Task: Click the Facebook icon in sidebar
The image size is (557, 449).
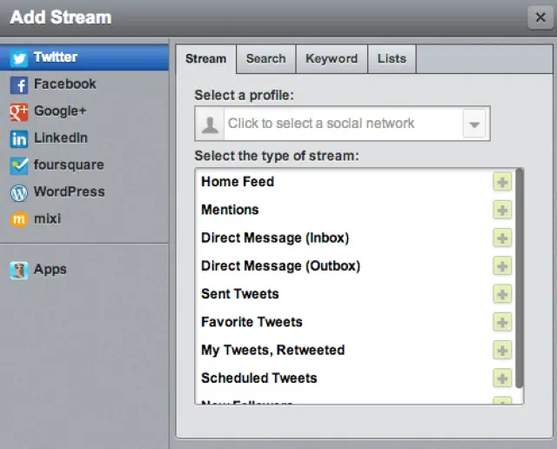Action: click(19, 85)
